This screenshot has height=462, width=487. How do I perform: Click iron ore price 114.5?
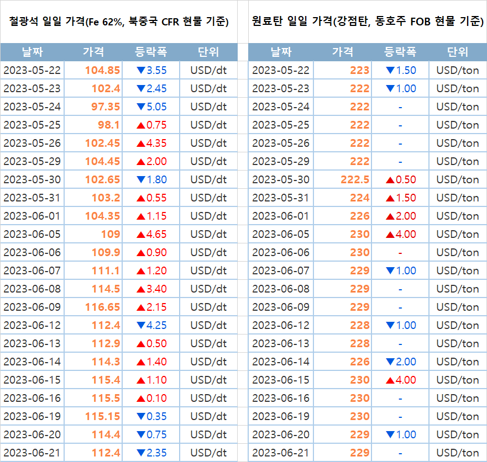coord(106,289)
